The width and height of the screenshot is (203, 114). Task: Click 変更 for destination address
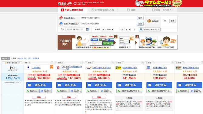(140, 24)
